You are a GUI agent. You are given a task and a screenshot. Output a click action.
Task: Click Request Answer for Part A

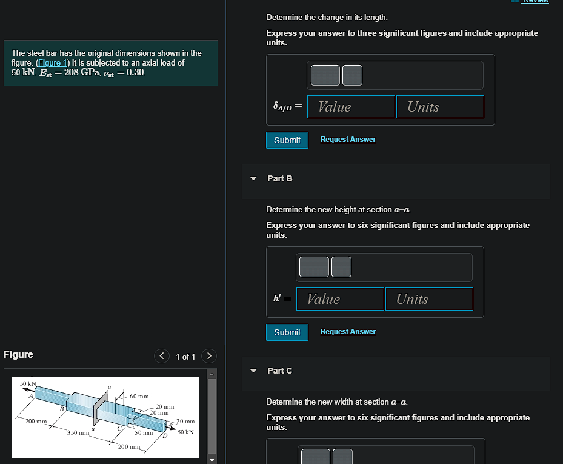348,140
